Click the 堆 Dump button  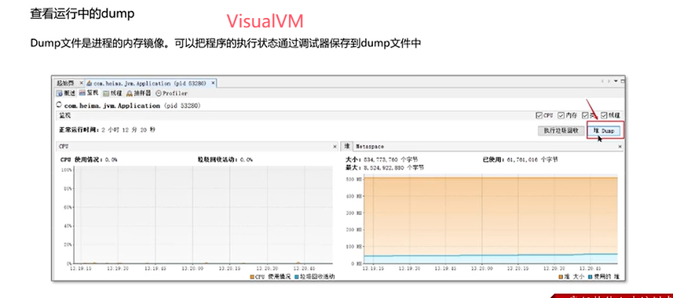605,131
